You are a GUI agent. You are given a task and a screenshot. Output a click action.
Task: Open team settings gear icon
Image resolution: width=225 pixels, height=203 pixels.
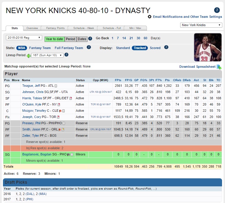[x=150, y=17]
